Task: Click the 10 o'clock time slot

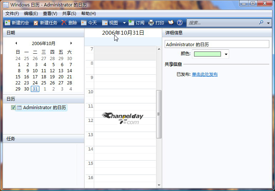Action: (125, 96)
